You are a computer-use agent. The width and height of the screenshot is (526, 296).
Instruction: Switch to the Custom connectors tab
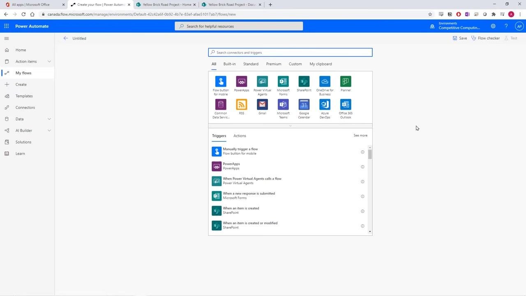(x=295, y=64)
